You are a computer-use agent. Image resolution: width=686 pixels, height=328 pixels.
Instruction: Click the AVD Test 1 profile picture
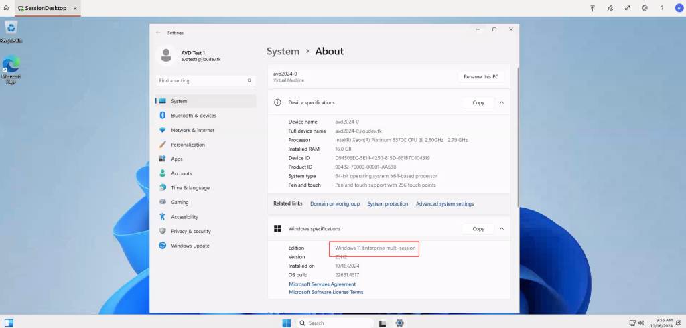click(166, 56)
